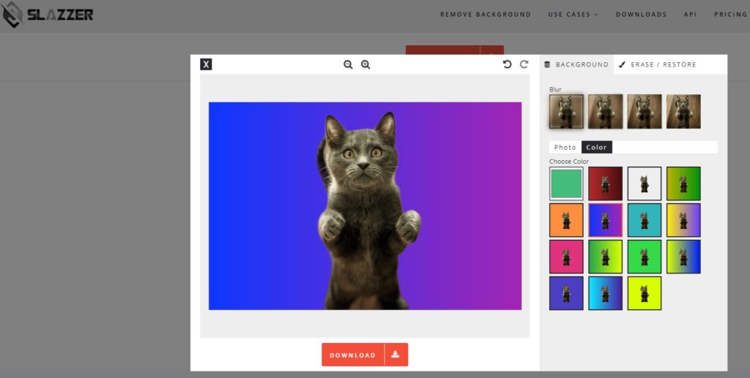This screenshot has width=750, height=378.
Task: Apply the dark red background swatch
Action: [605, 184]
